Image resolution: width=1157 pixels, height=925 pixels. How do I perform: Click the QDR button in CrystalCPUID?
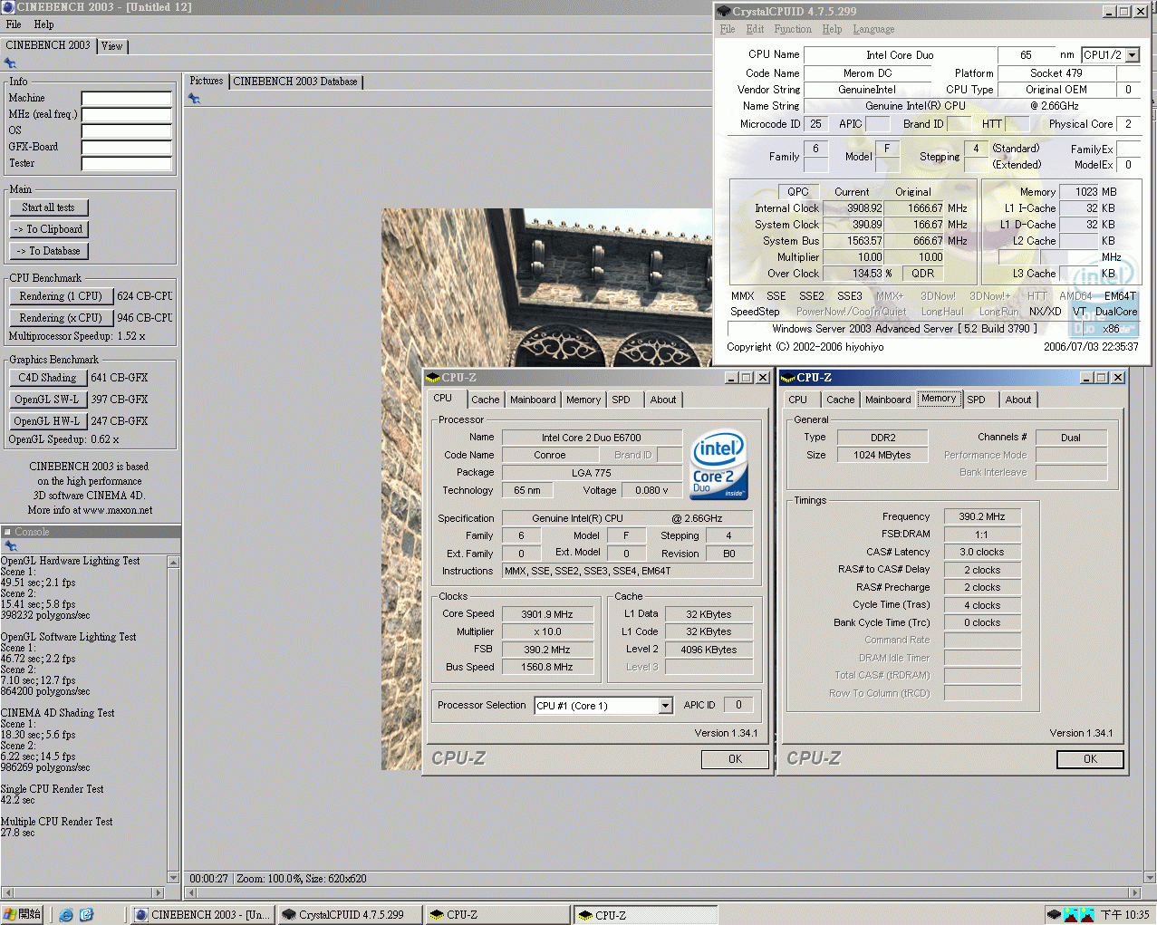[x=923, y=274]
